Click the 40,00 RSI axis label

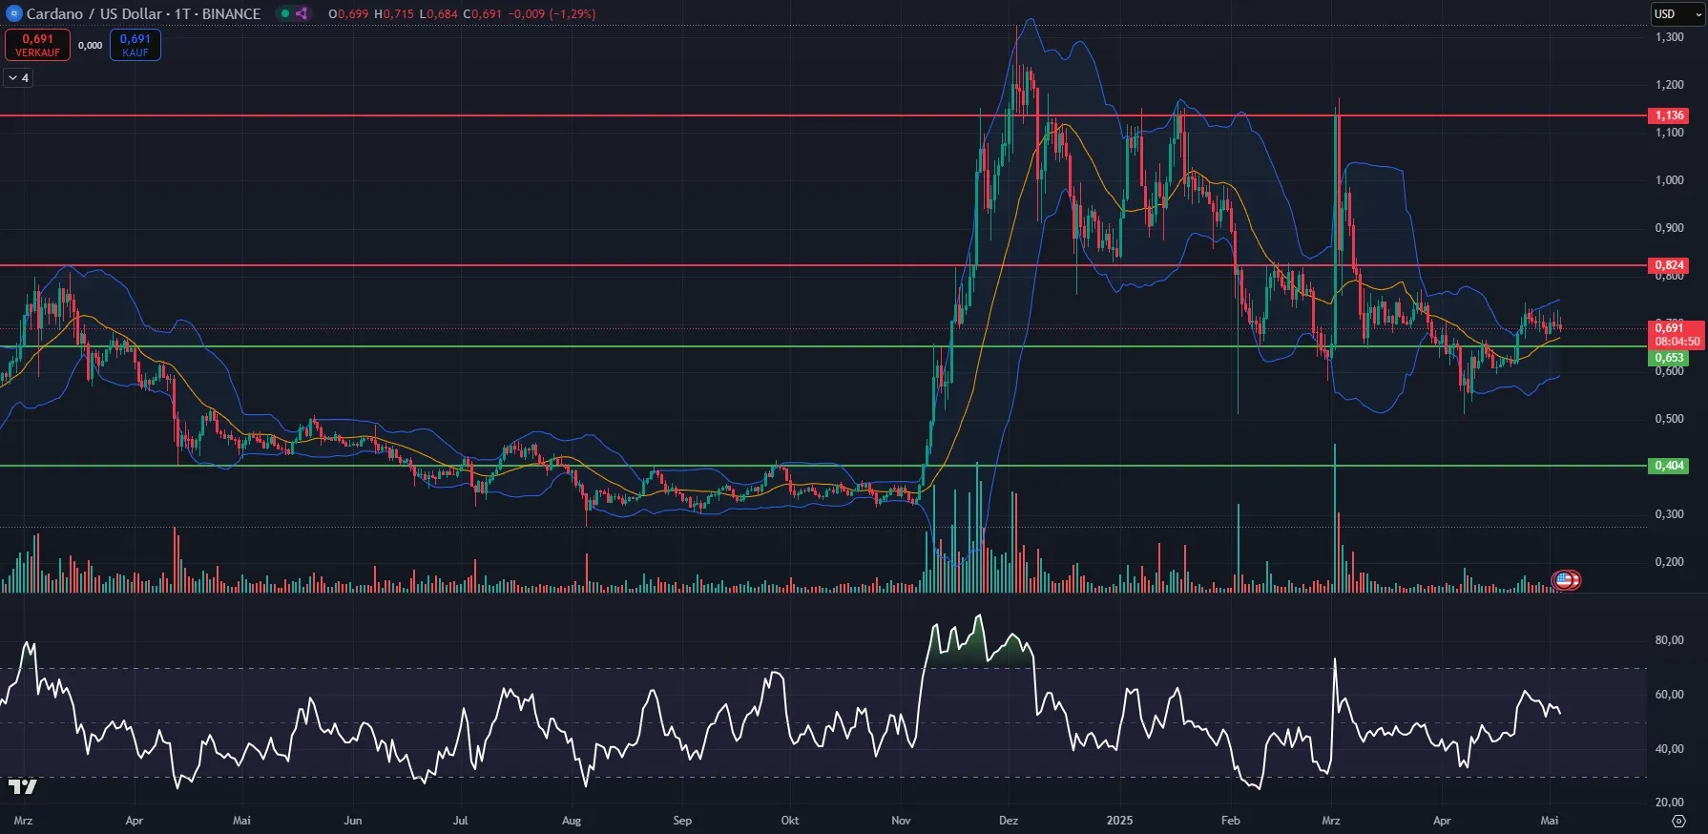[1669, 749]
